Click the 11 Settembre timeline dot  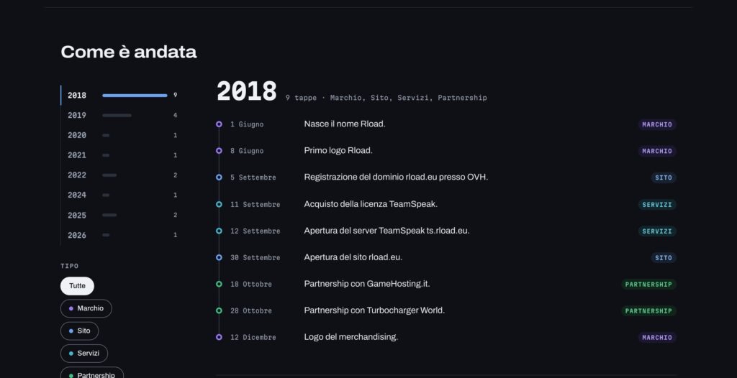[x=219, y=204]
